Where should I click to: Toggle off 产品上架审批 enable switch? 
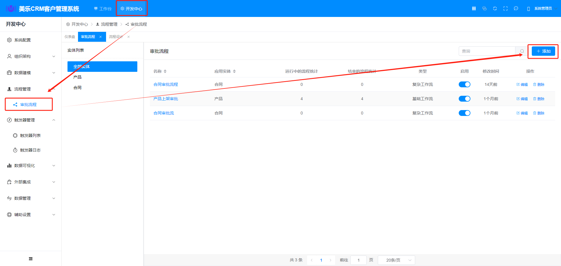[464, 99]
